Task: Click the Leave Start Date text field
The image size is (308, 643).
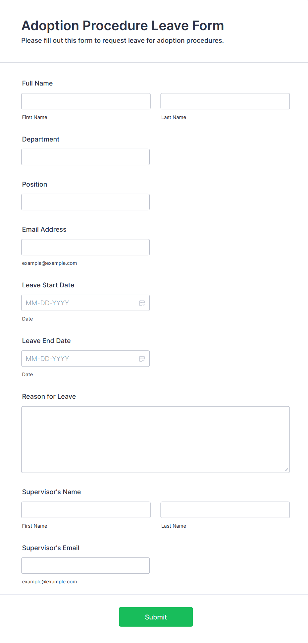Action: point(79,303)
